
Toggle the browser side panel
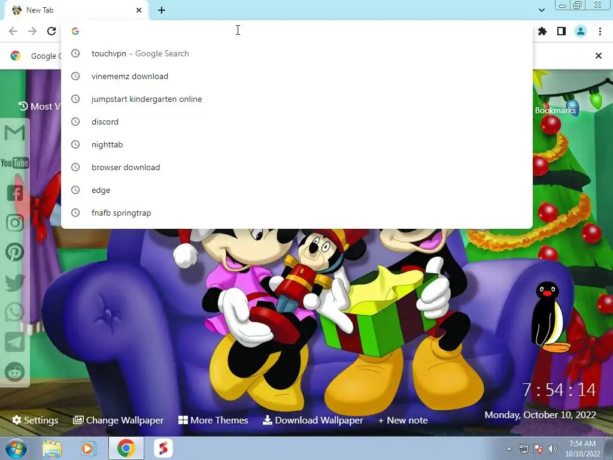coord(562,31)
